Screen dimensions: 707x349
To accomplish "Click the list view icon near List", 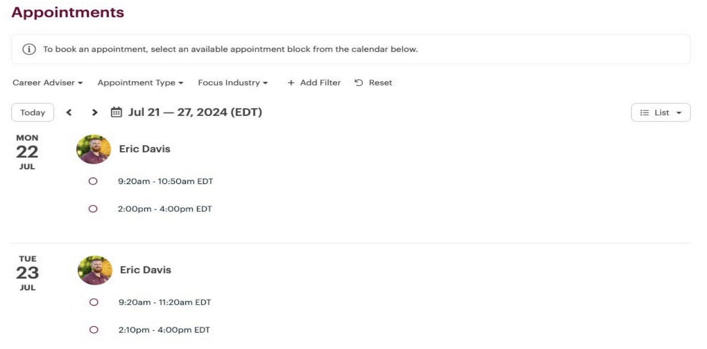I will coord(644,113).
